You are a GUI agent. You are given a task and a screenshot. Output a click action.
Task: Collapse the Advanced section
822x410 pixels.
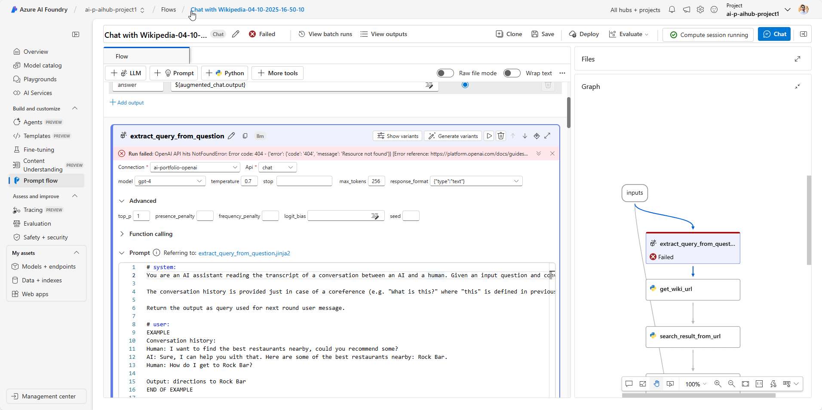click(x=122, y=201)
